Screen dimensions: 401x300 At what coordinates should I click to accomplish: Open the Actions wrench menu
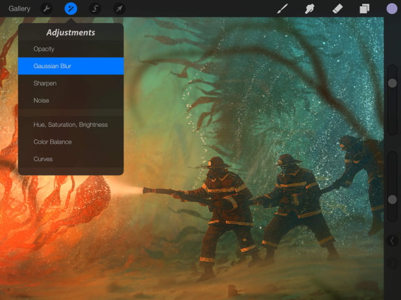pos(46,9)
